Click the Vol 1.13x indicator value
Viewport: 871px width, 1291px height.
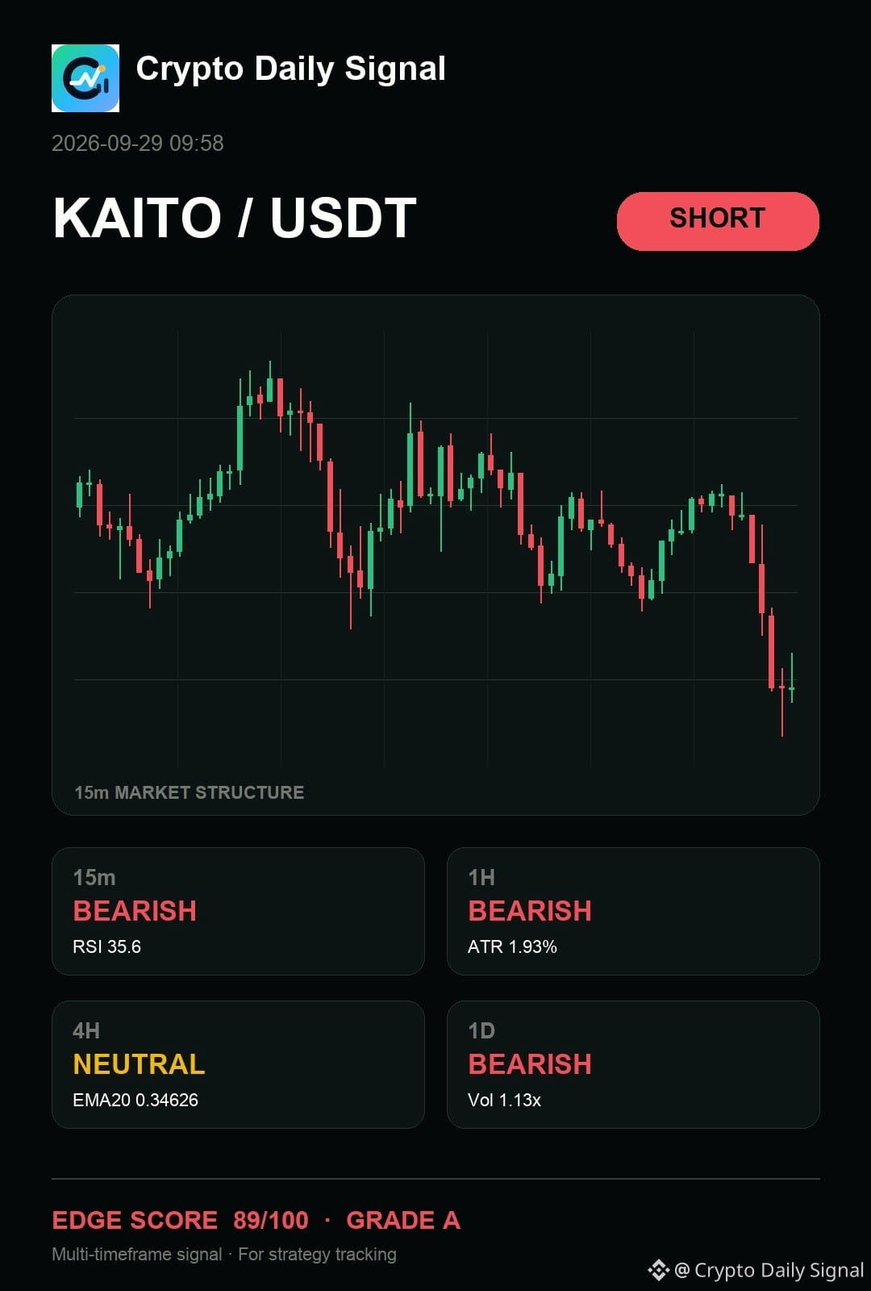tap(504, 1100)
